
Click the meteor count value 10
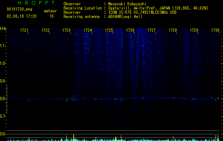51,16
